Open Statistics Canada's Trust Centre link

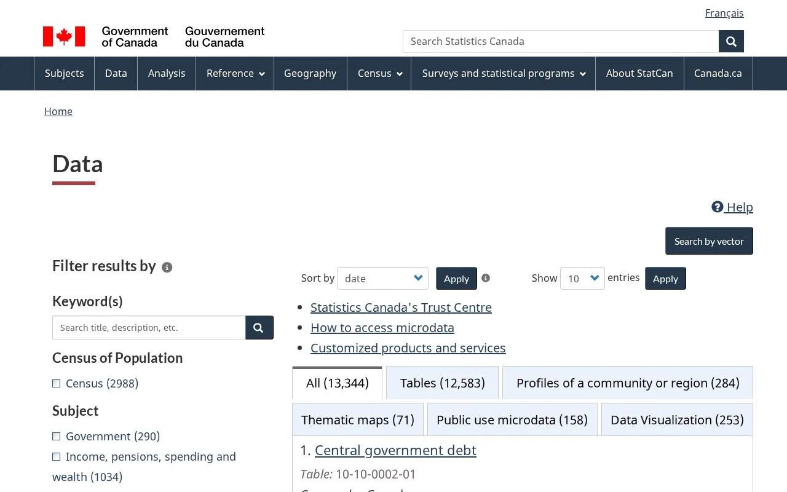coord(401,307)
